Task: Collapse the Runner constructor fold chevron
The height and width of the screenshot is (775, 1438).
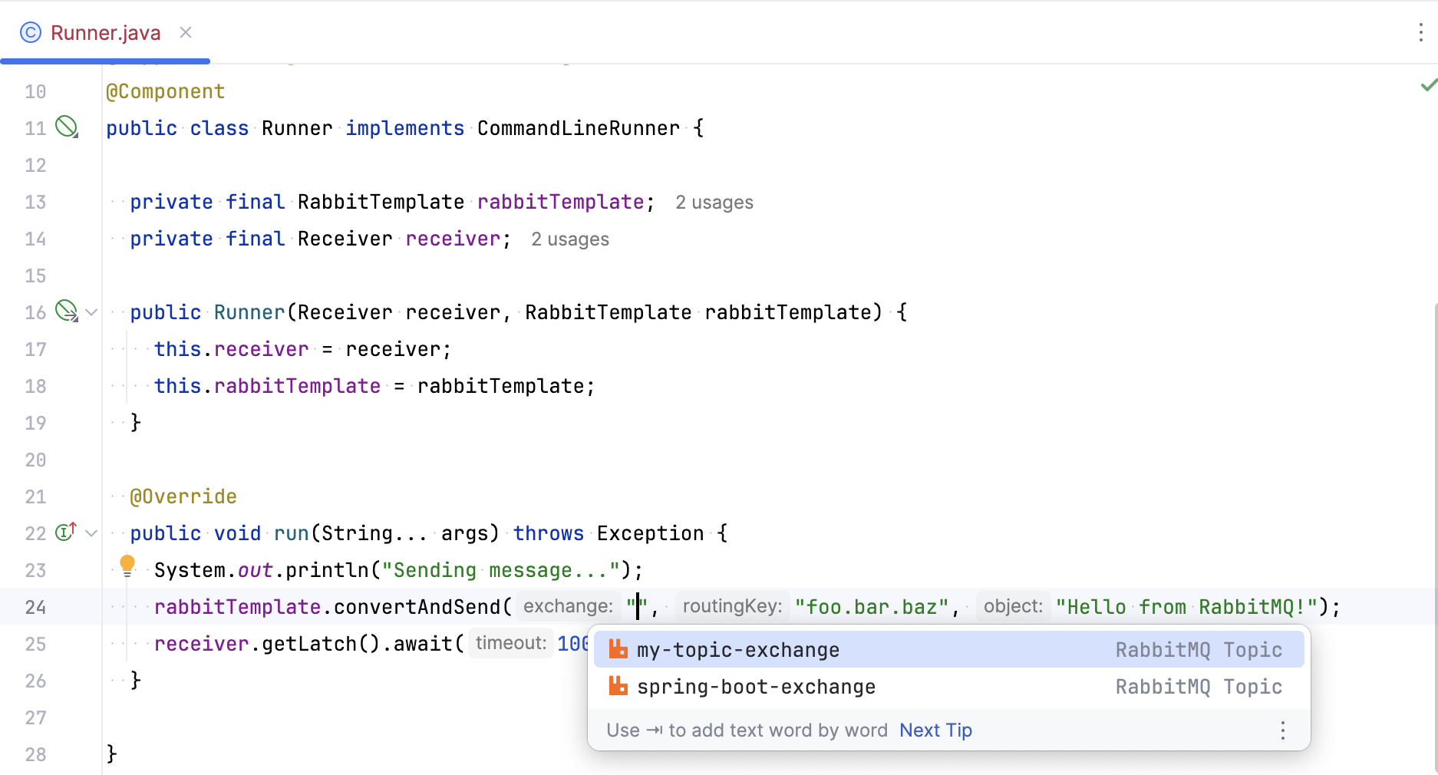Action: click(x=91, y=312)
